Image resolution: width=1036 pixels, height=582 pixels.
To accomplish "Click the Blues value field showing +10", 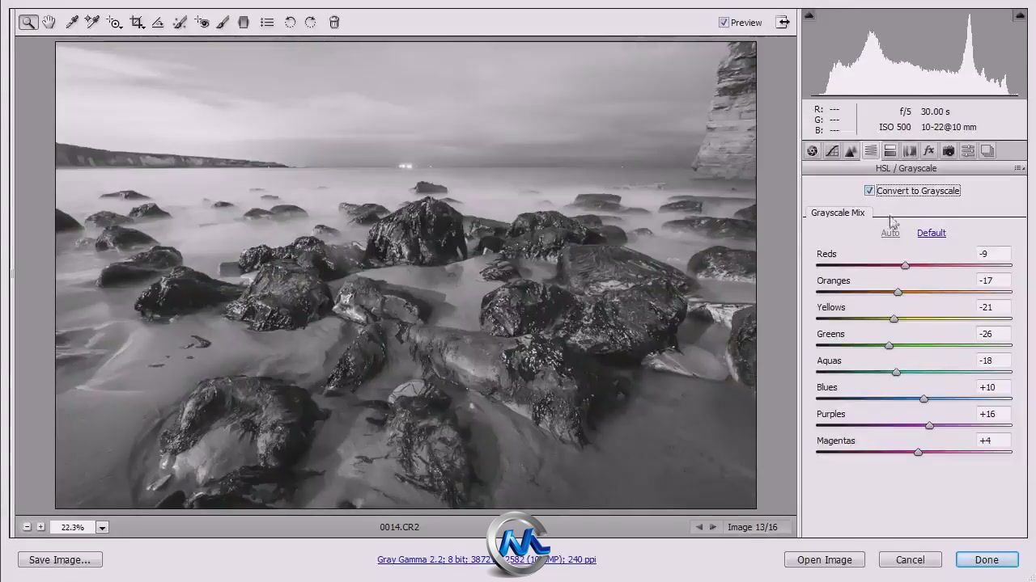I will 993,387.
